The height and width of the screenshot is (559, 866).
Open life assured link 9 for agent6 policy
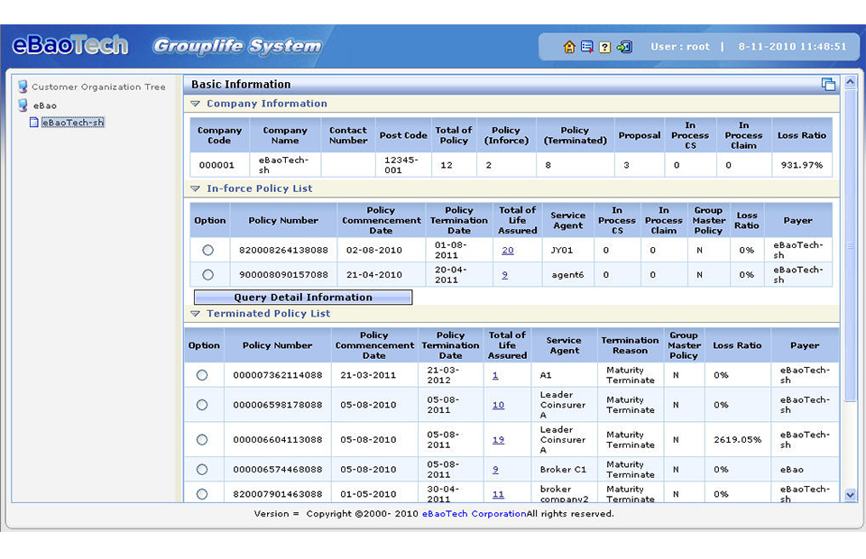pyautogui.click(x=505, y=275)
